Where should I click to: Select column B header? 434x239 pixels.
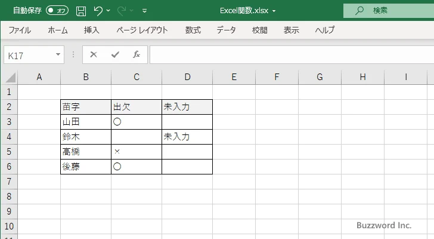coord(86,77)
